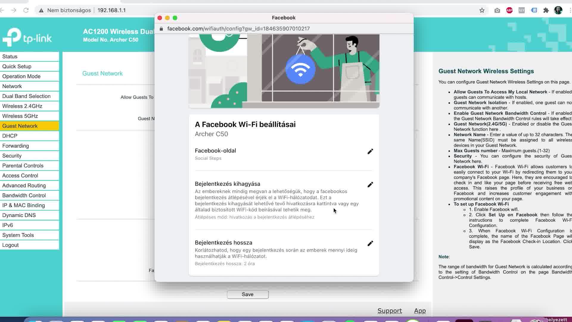Click the 'Guest Network' page heading
This screenshot has width=572, height=322.
point(102,74)
